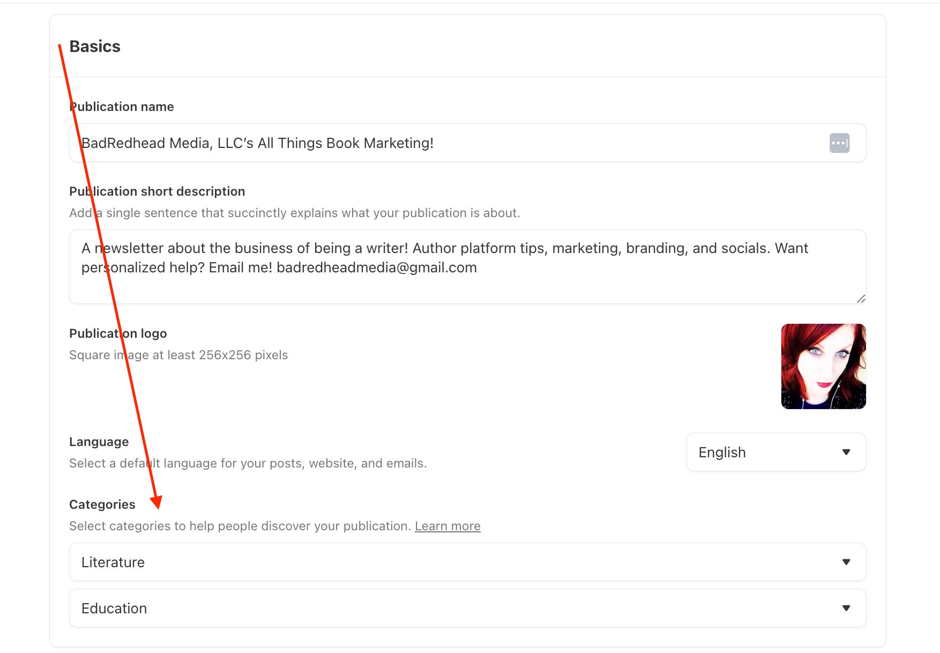Click the Basics section heading

[x=95, y=46]
